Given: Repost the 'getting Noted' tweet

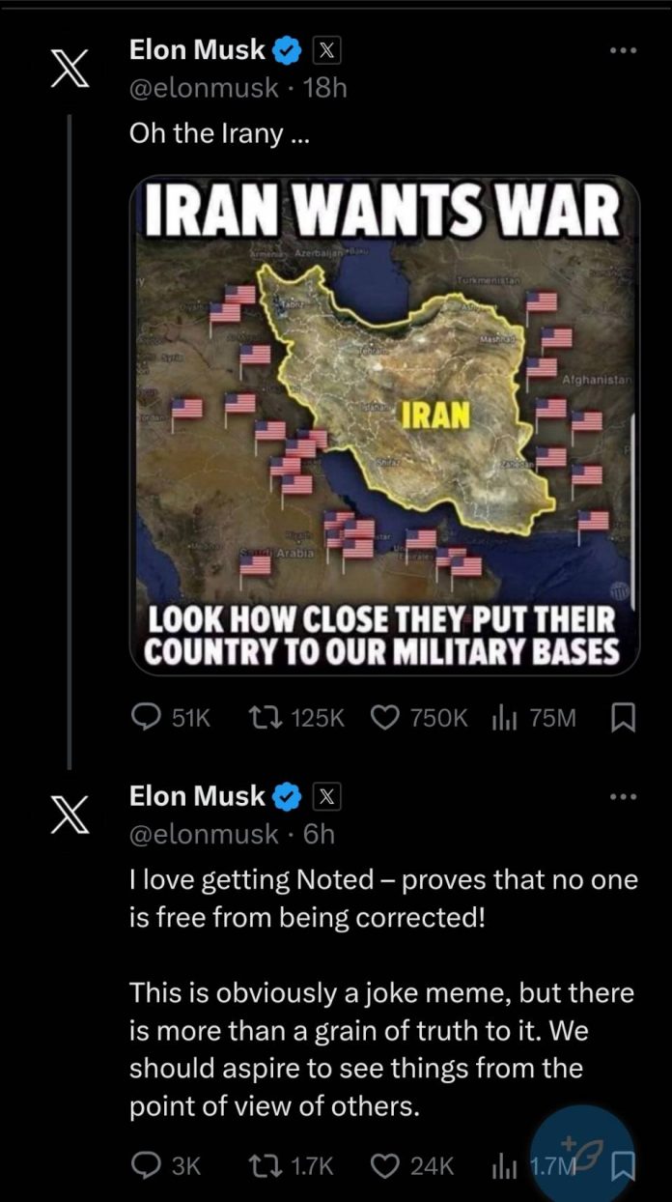Looking at the screenshot, I should (x=261, y=1165).
